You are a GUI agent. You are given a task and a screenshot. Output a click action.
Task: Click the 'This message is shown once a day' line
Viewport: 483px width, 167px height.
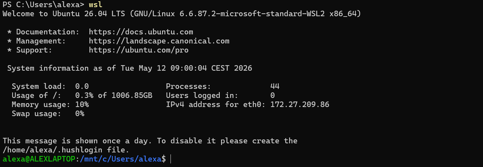(150, 141)
